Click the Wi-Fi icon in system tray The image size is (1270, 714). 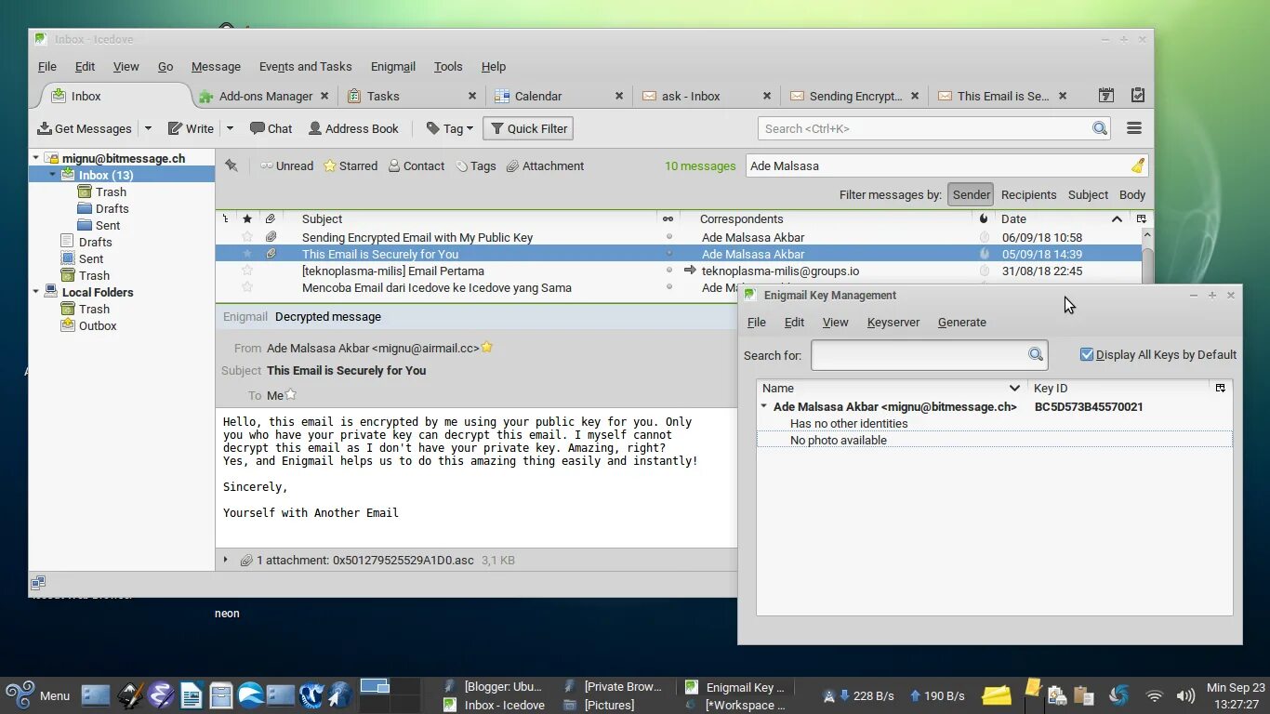point(1155,695)
